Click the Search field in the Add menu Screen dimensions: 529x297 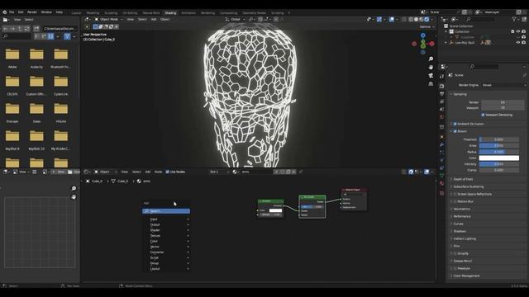coord(166,211)
